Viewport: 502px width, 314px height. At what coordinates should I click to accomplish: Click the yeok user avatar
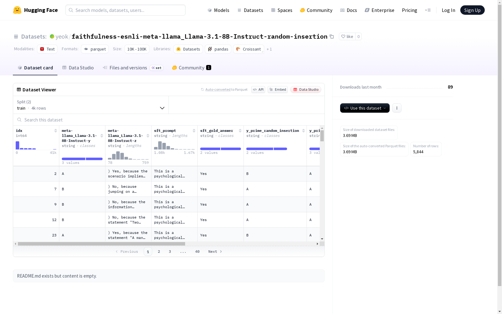click(x=52, y=36)
